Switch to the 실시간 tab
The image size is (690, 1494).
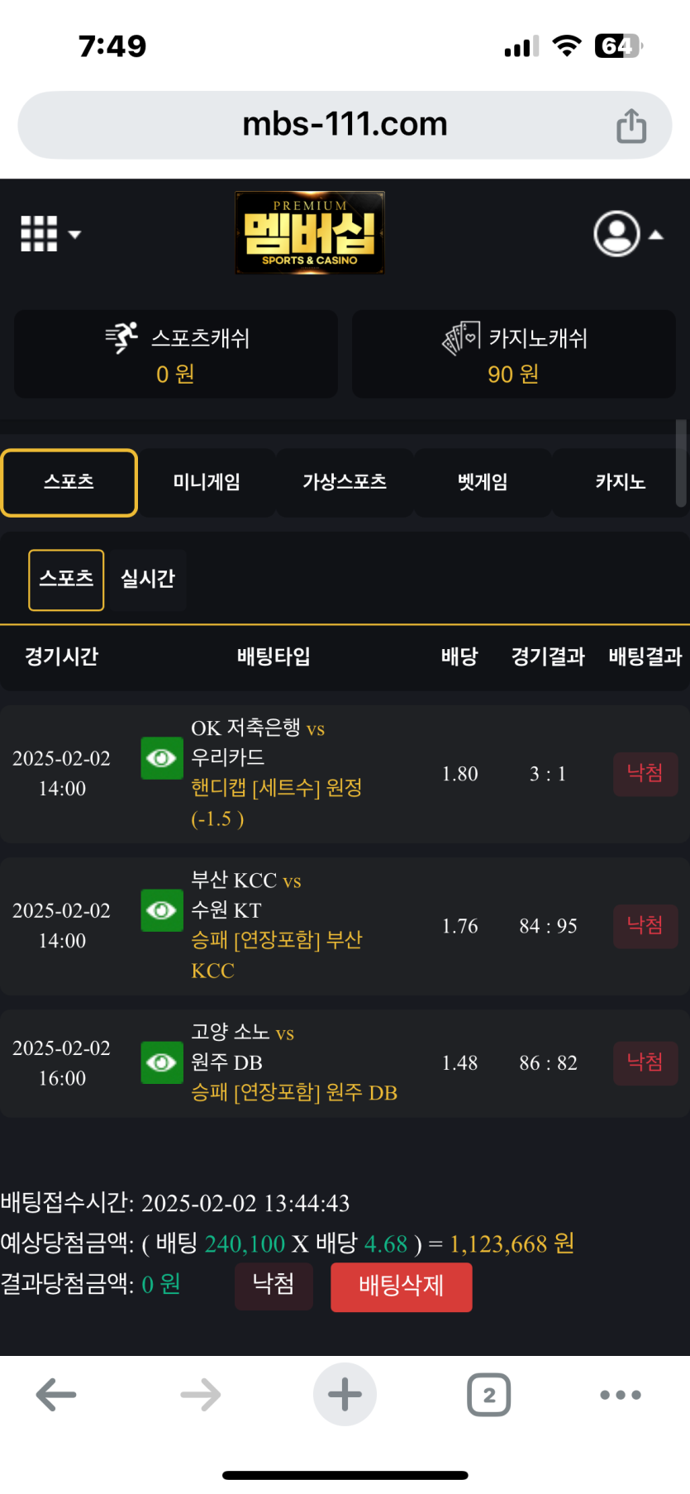(148, 579)
